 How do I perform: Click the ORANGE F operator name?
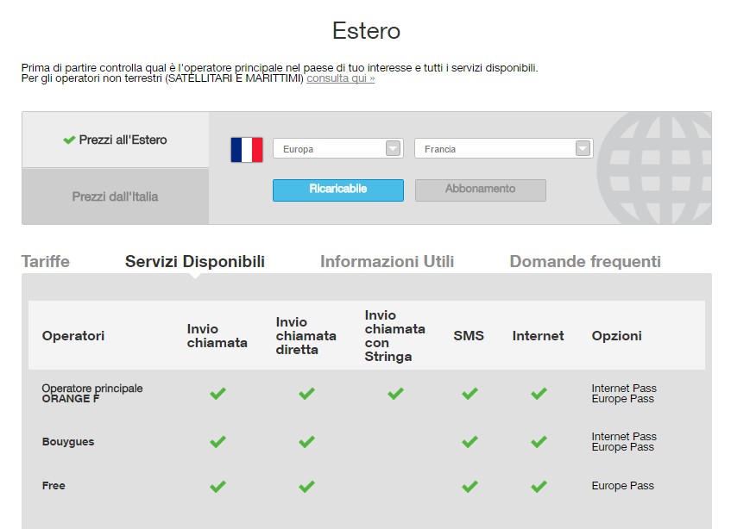point(71,399)
